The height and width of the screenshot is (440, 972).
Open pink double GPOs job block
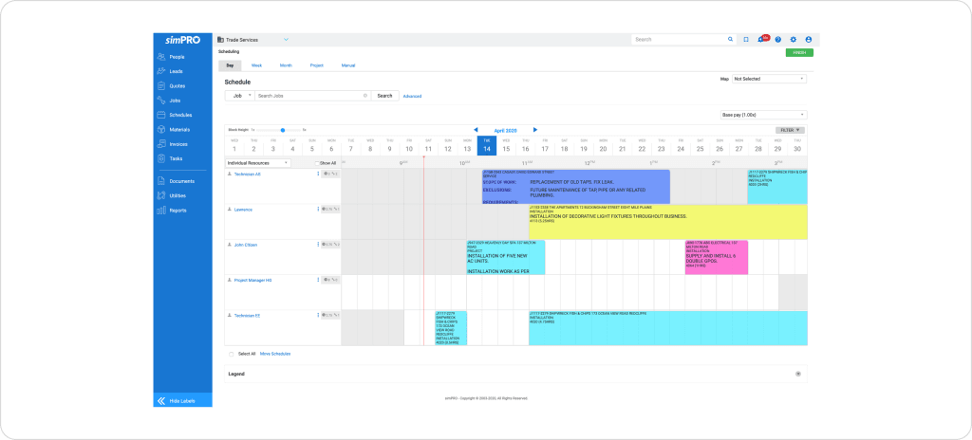click(x=716, y=257)
